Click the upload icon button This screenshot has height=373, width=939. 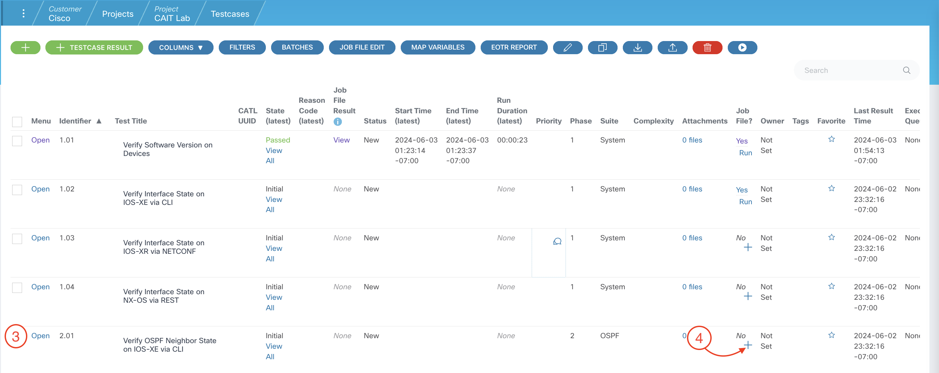pos(672,47)
